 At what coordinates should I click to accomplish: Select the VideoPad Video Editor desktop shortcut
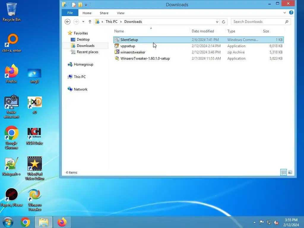click(35, 168)
